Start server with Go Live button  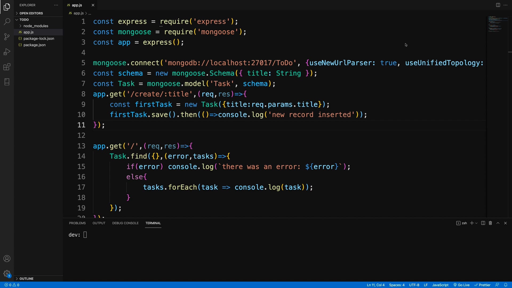pos(462,285)
